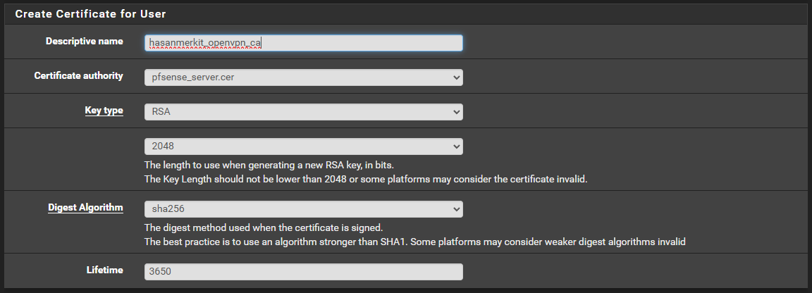Viewport: 812px width, 293px height.
Task: Expand the 2048 key length dropdown
Action: tap(304, 146)
